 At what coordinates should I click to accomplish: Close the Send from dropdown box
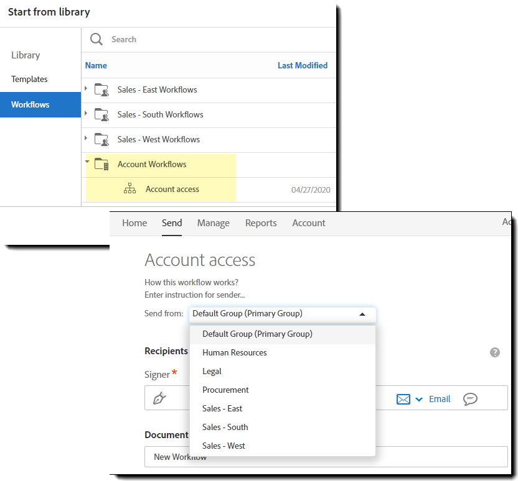tap(283, 314)
